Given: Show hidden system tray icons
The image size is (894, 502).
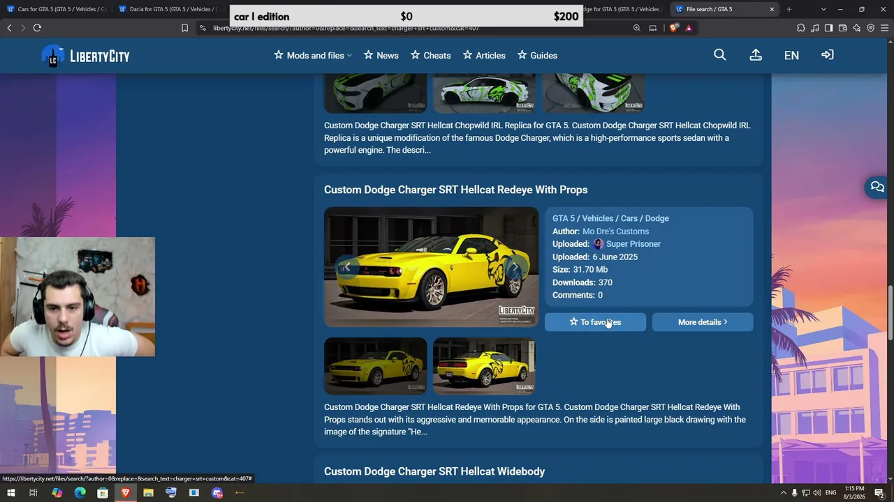Looking at the screenshot, I should [x=783, y=493].
